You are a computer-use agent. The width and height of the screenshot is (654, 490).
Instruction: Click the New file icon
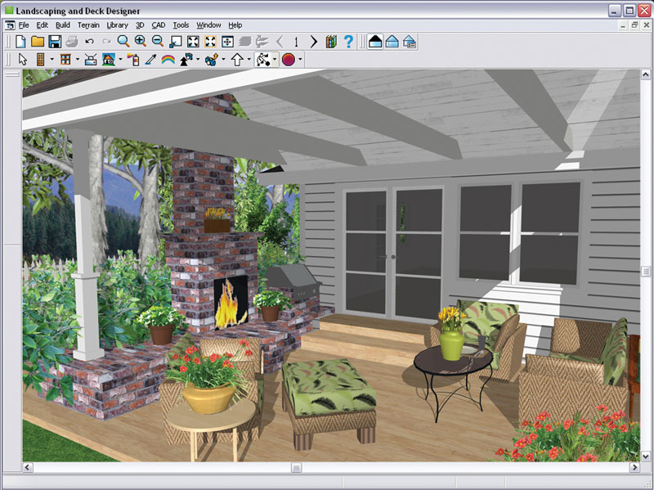tap(20, 41)
